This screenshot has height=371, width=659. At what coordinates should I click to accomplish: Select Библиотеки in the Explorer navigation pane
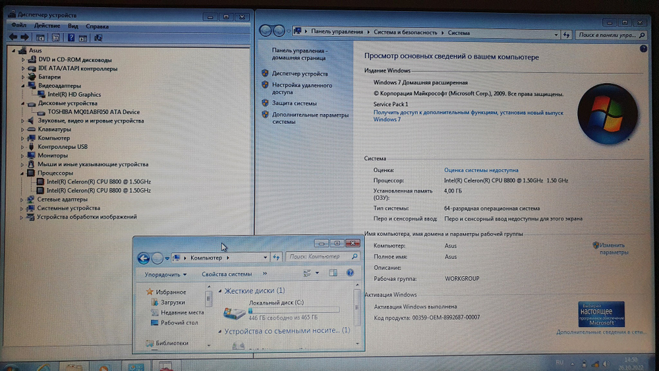(x=172, y=343)
